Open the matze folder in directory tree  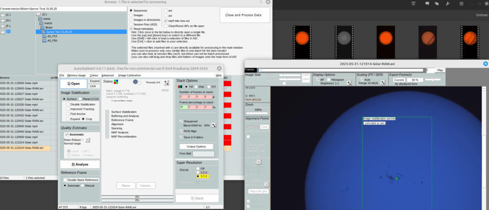click(x=45, y=23)
